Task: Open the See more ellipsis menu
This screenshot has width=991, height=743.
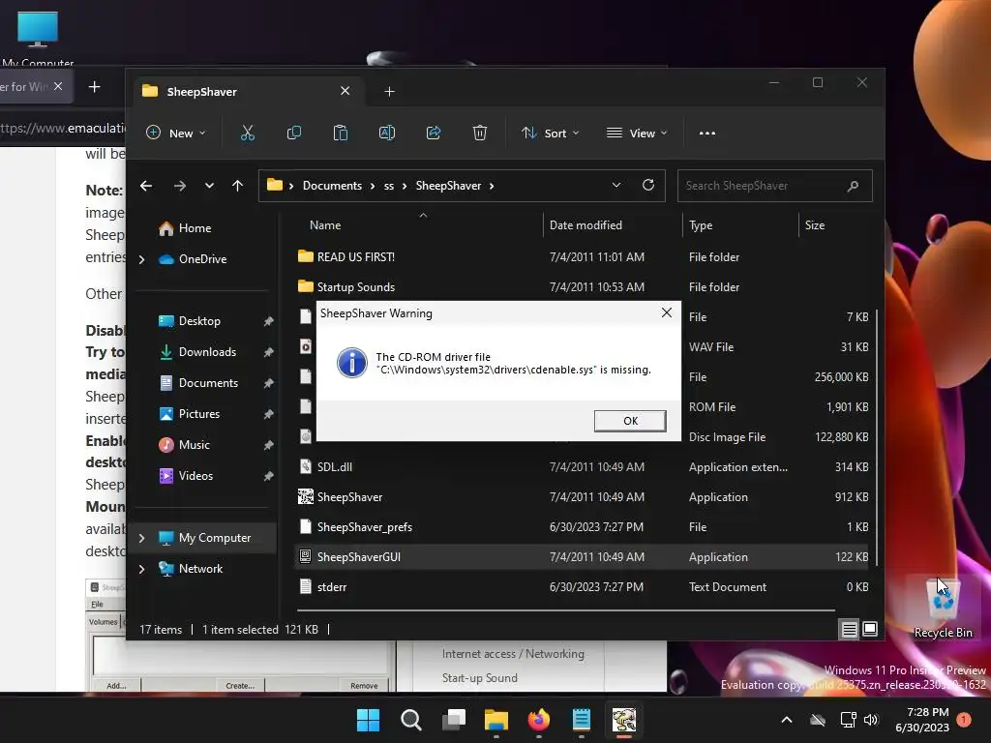Action: (707, 134)
